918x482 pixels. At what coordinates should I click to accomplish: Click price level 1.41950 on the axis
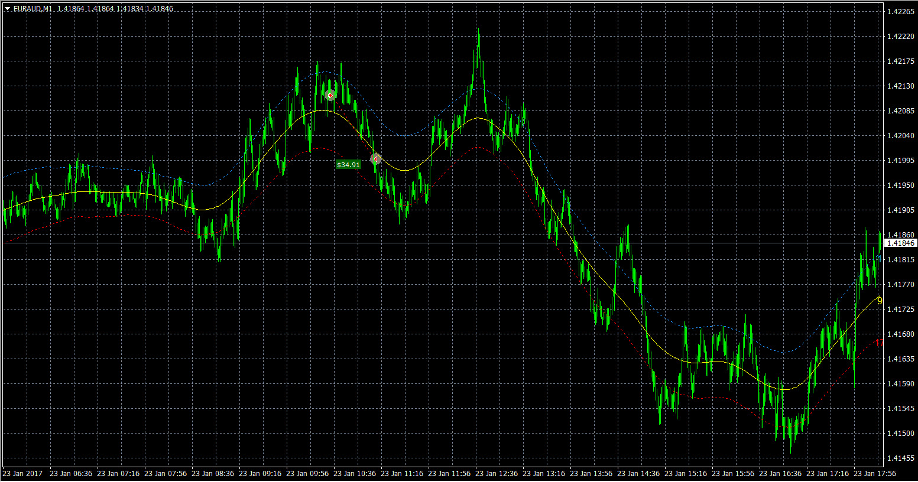tap(901, 185)
